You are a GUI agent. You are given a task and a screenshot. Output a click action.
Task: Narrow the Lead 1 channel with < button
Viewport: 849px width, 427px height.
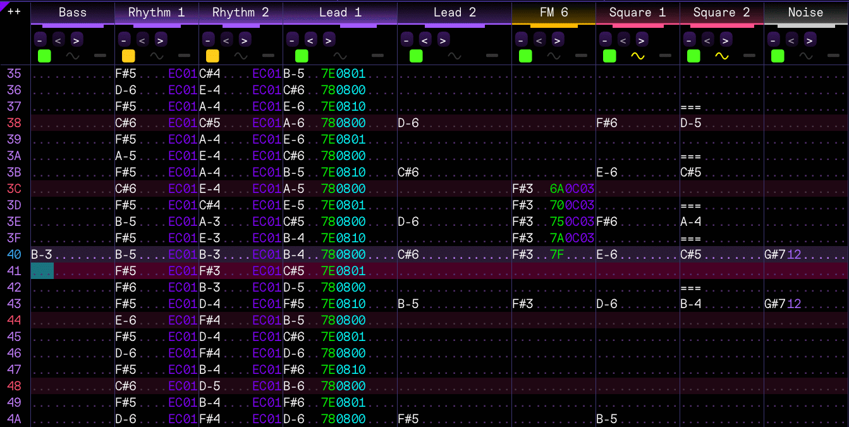[x=310, y=39]
